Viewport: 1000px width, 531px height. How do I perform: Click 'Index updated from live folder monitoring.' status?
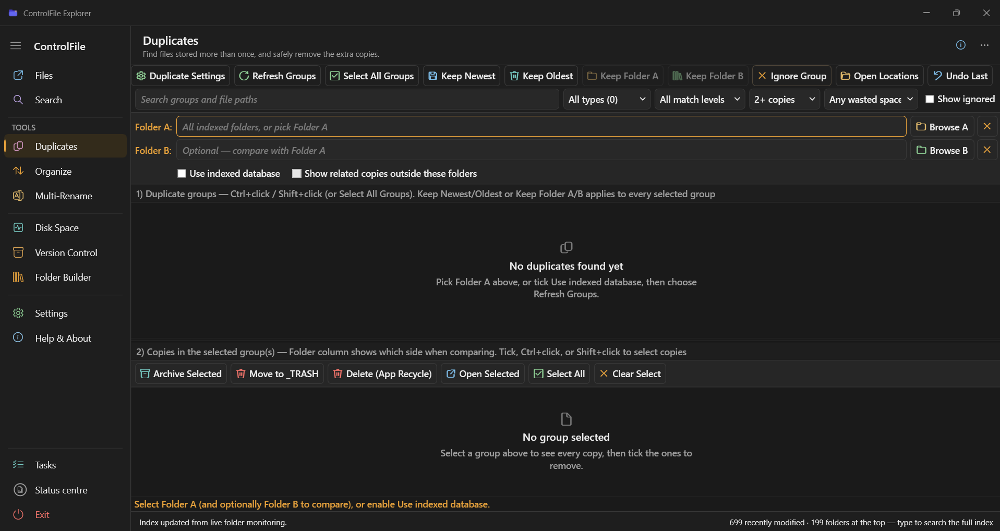pyautogui.click(x=213, y=523)
